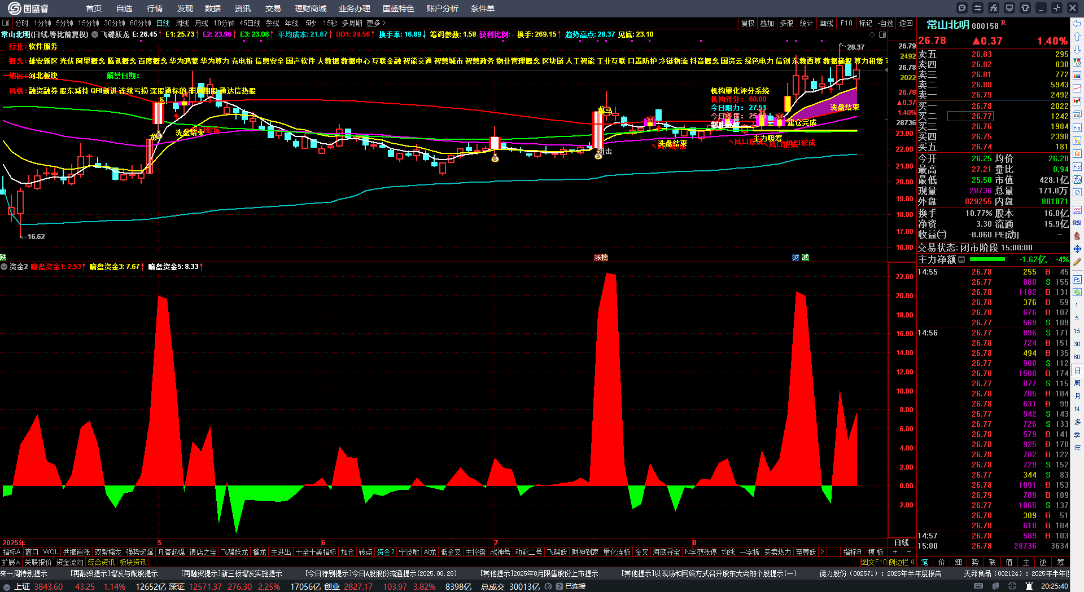The width and height of the screenshot is (1084, 592).
Task: Open the skin (shirt) theme icon
Action: tap(1025, 8)
